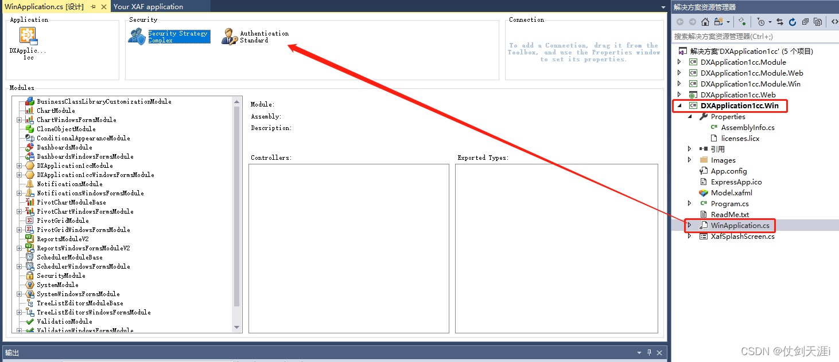Image resolution: width=839 pixels, height=362 pixels.
Task: Toggle auto-hide pin on the Output panel
Action: (650, 353)
